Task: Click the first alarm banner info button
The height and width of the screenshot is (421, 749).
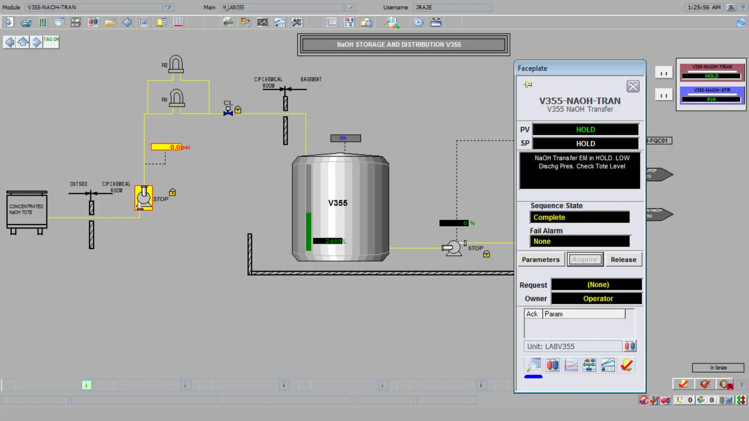Action: 86,385
